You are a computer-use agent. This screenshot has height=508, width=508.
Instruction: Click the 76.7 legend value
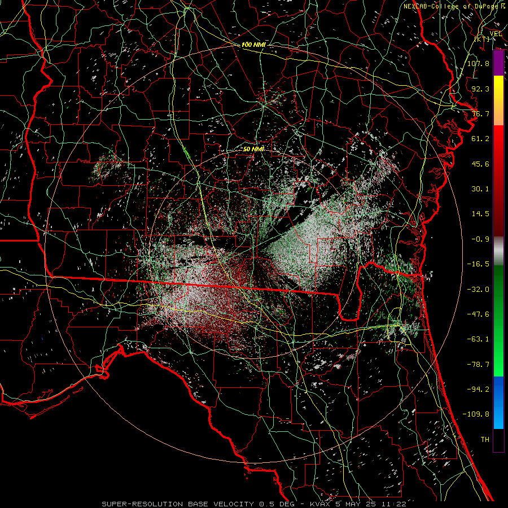480,113
